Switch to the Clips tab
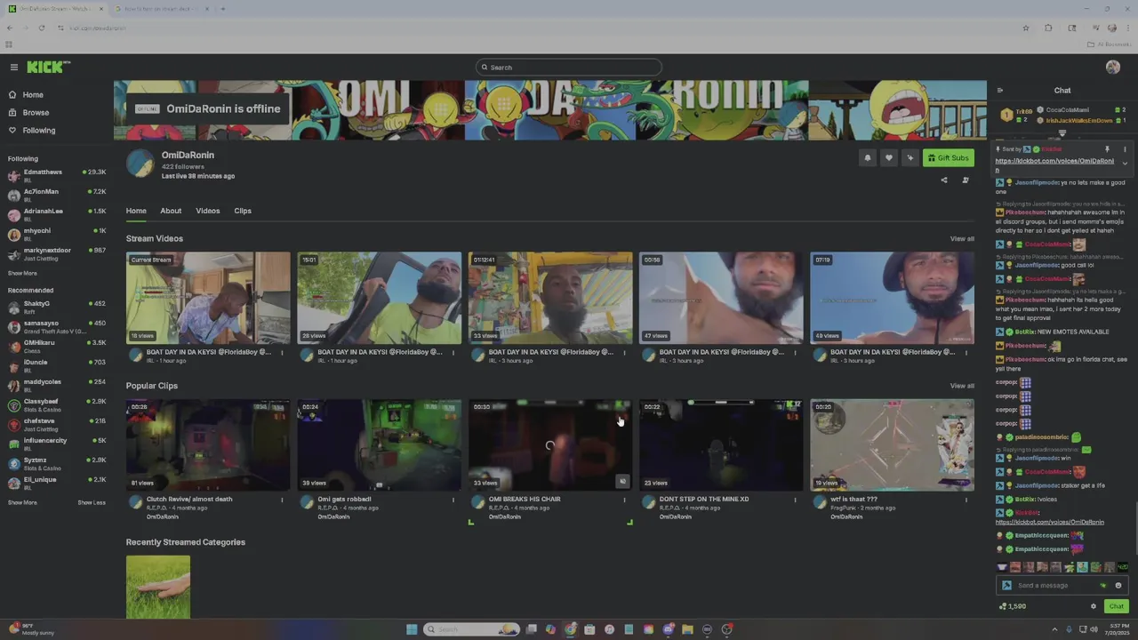 point(243,211)
